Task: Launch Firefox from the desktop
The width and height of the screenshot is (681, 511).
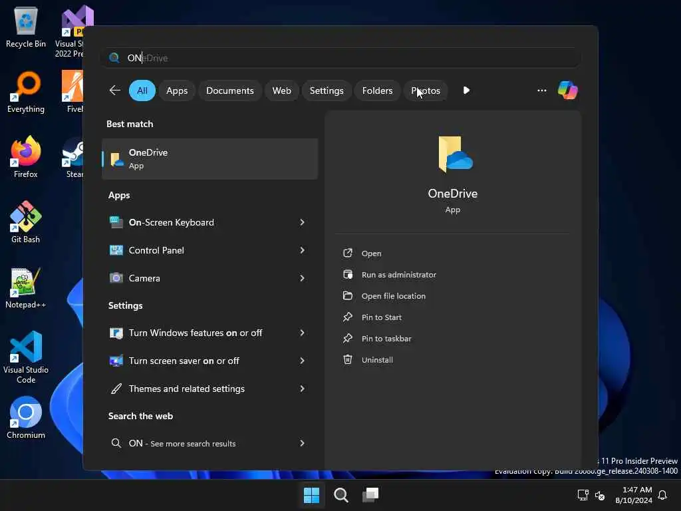Action: tap(26, 157)
